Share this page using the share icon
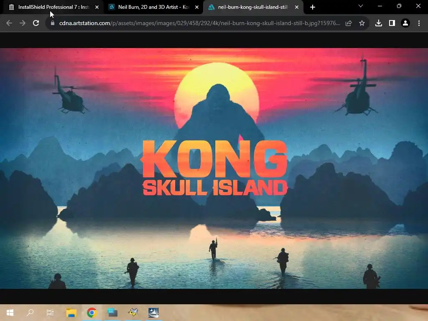 click(349, 23)
